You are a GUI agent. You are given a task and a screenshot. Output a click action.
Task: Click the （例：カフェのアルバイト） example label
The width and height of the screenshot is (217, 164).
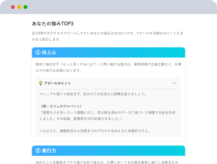click(x=61, y=106)
